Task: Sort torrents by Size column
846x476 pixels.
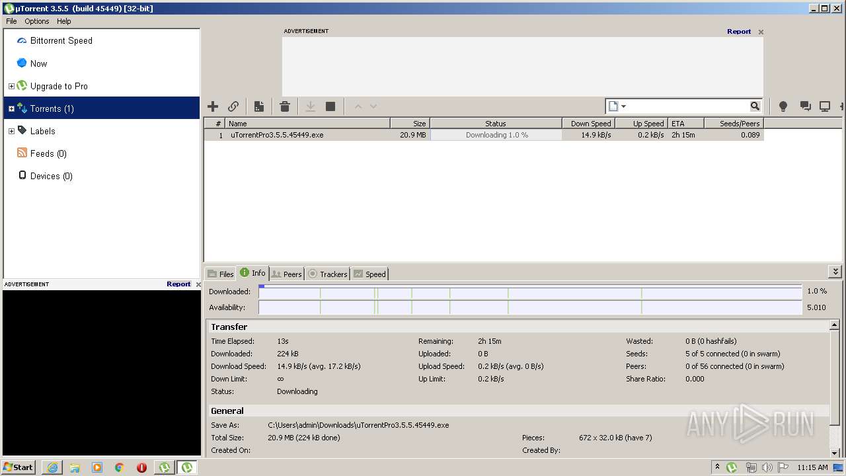Action: [x=410, y=123]
